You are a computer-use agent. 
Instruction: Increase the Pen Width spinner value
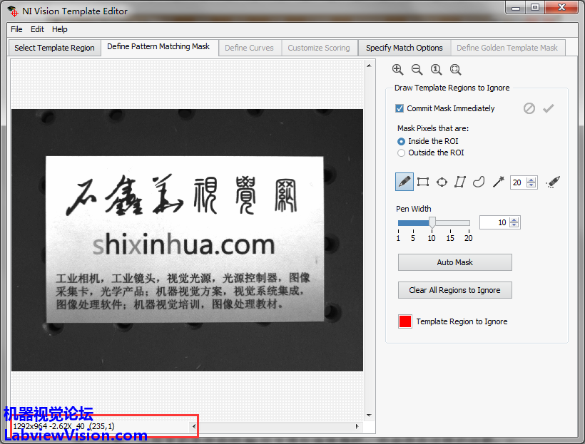tap(515, 220)
